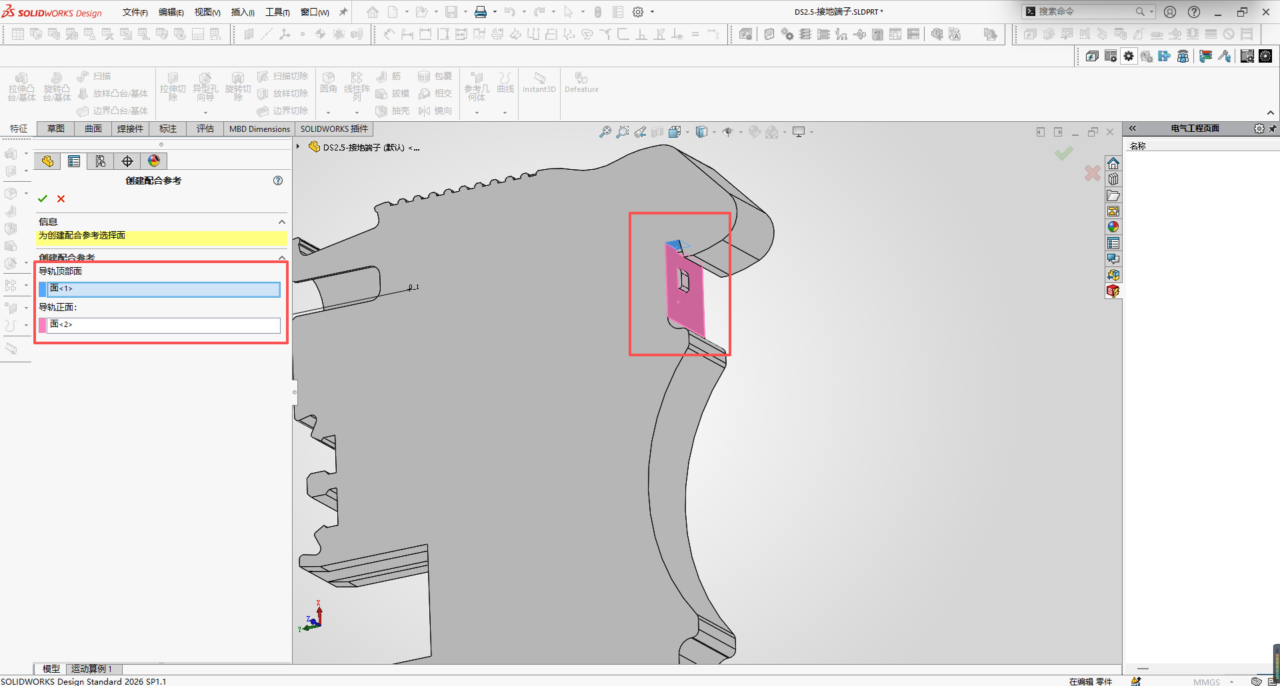Viewport: 1280px width, 686px height.
Task: Confirm with the green checkmark OK button
Action: tap(43, 198)
